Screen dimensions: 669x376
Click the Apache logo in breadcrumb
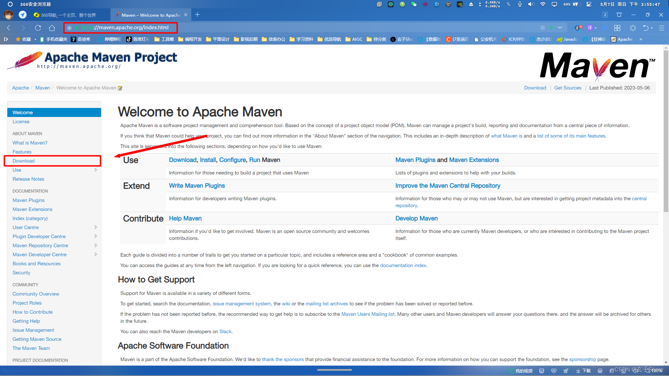tap(20, 88)
